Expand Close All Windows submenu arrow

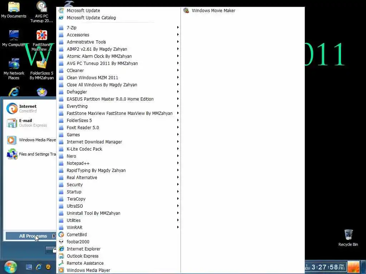click(x=178, y=85)
